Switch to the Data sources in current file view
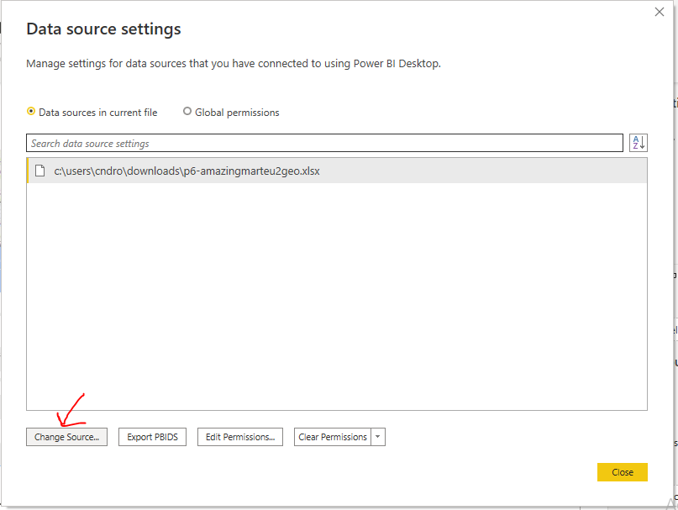Screen dimensions: 678x510 tap(31, 112)
